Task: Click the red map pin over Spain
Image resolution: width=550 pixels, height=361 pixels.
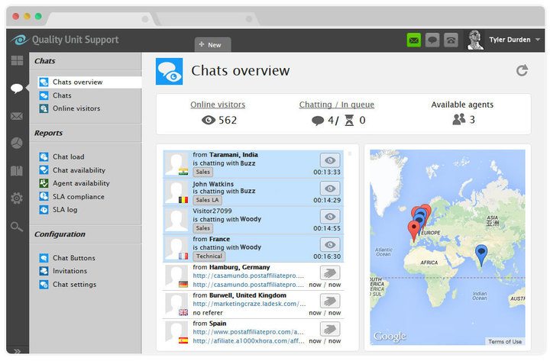Action: (x=413, y=230)
